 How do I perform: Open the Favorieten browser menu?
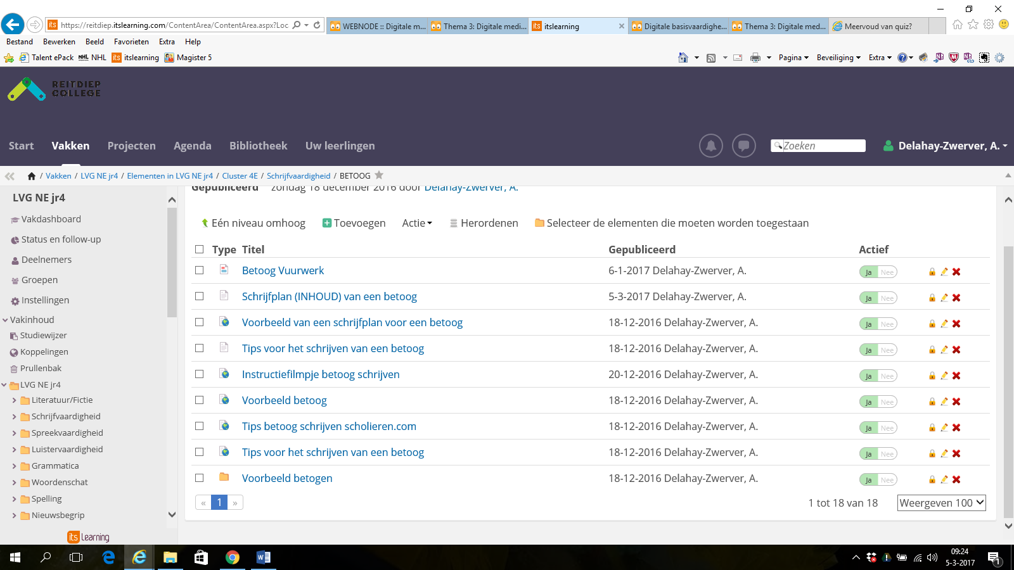coord(131,42)
